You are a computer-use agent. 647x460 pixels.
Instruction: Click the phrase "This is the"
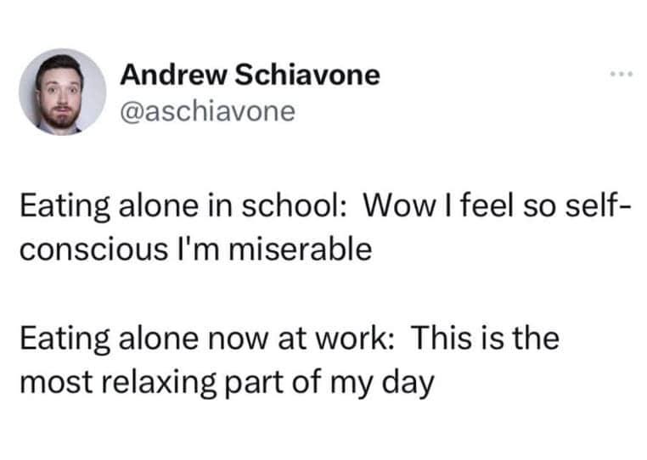[x=488, y=338]
